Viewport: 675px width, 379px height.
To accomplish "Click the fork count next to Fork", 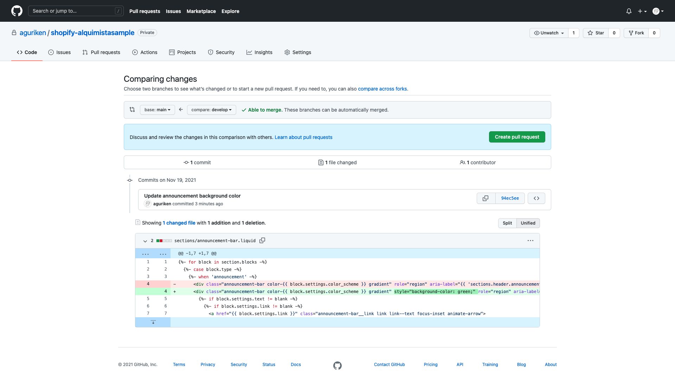I will point(654,33).
